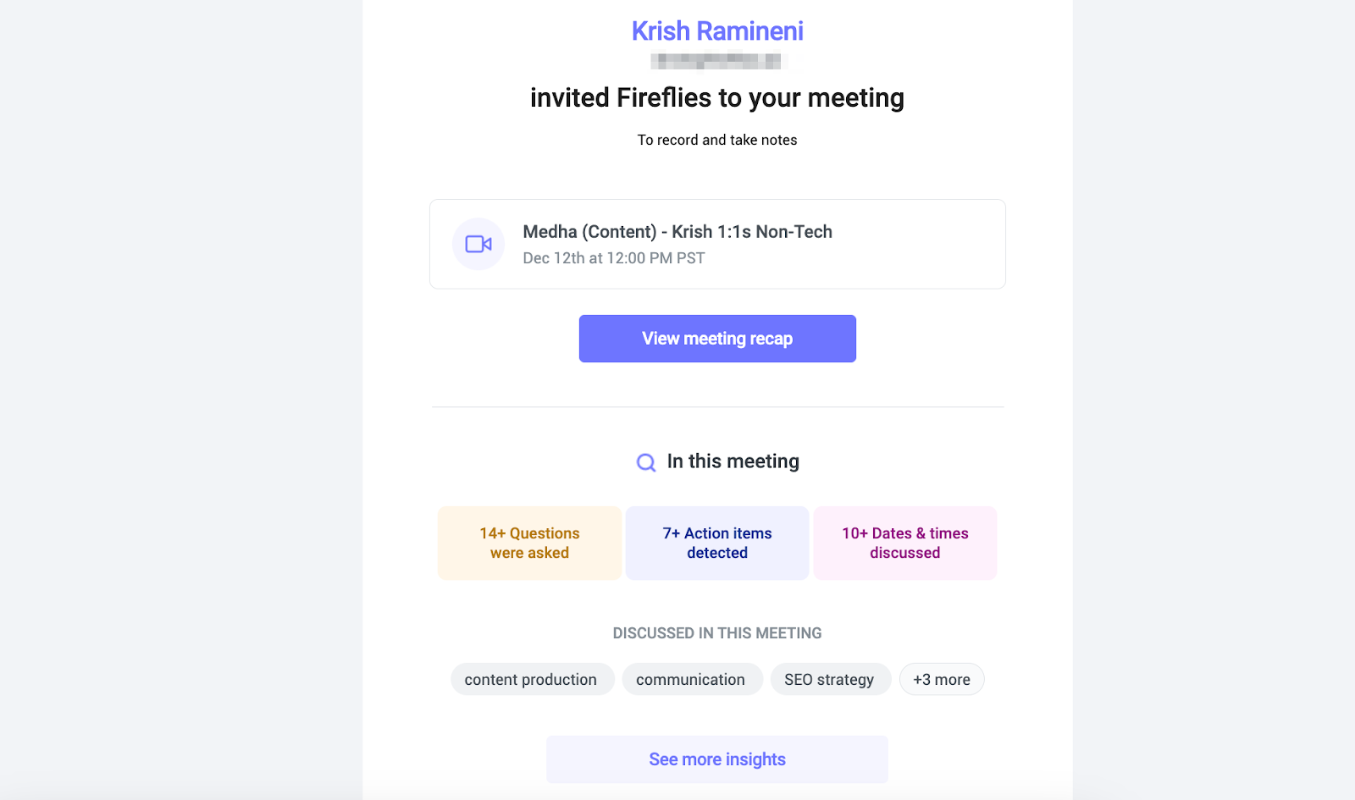The height and width of the screenshot is (800, 1355).
Task: Select the communication topic chip
Action: 691,680
